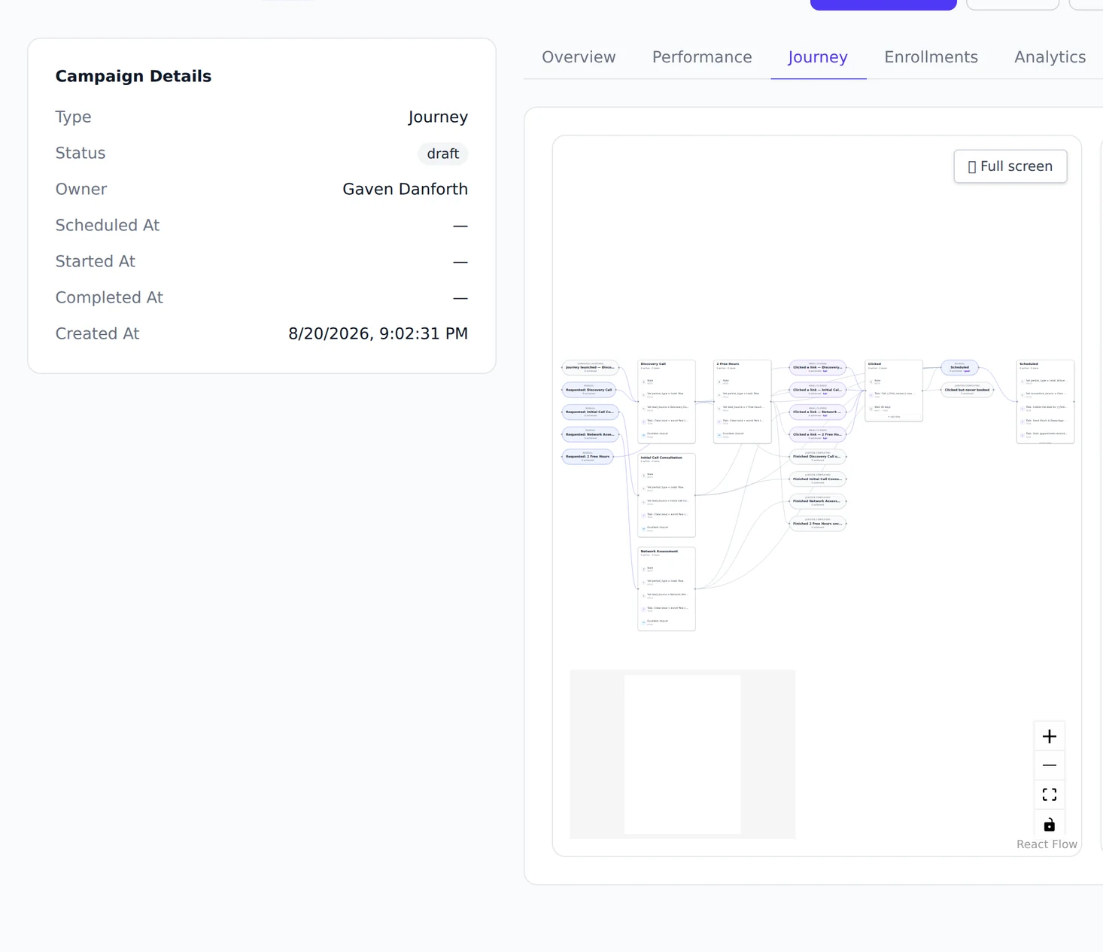The height and width of the screenshot is (952, 1103).
Task: Select the Clicked a link — 2 Free Hours node
Action: (x=818, y=434)
